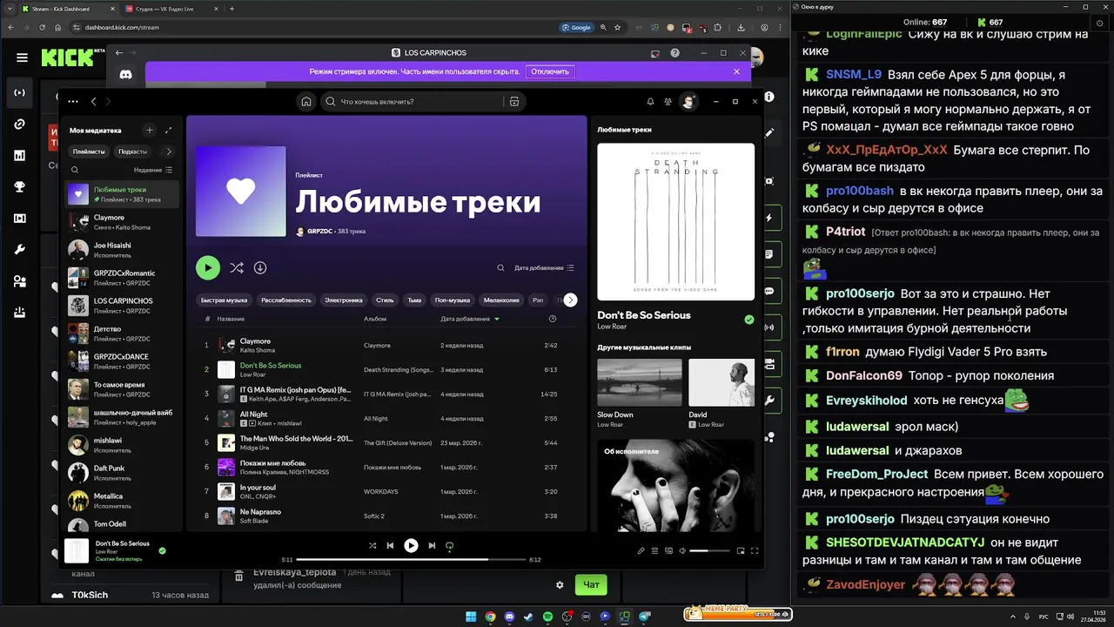This screenshot has width=1114, height=627.
Task: Open Daft Punk artist in sidebar
Action: (x=122, y=473)
